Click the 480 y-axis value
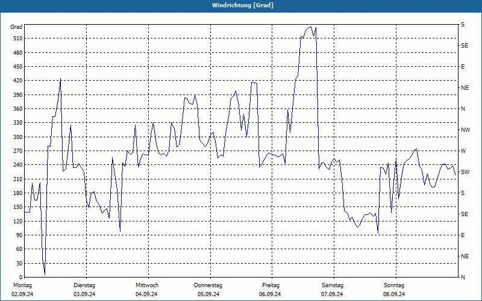This screenshot has width=482, height=301. pyautogui.click(x=18, y=52)
